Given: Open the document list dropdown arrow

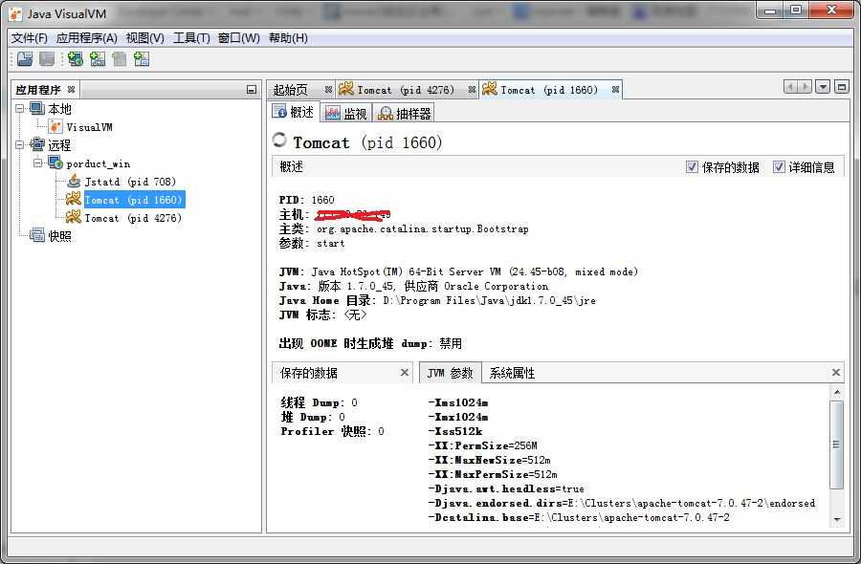Looking at the screenshot, I should (x=823, y=87).
